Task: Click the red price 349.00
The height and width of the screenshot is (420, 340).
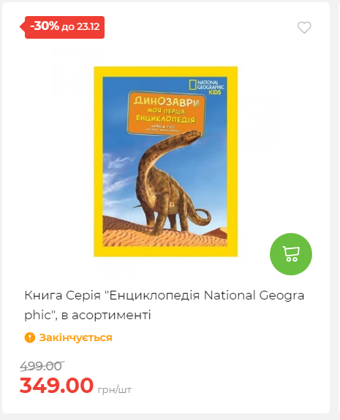Action: (56, 385)
